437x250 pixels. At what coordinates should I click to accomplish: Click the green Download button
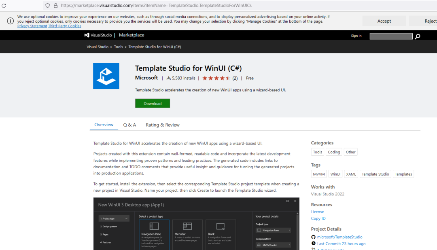(153, 104)
